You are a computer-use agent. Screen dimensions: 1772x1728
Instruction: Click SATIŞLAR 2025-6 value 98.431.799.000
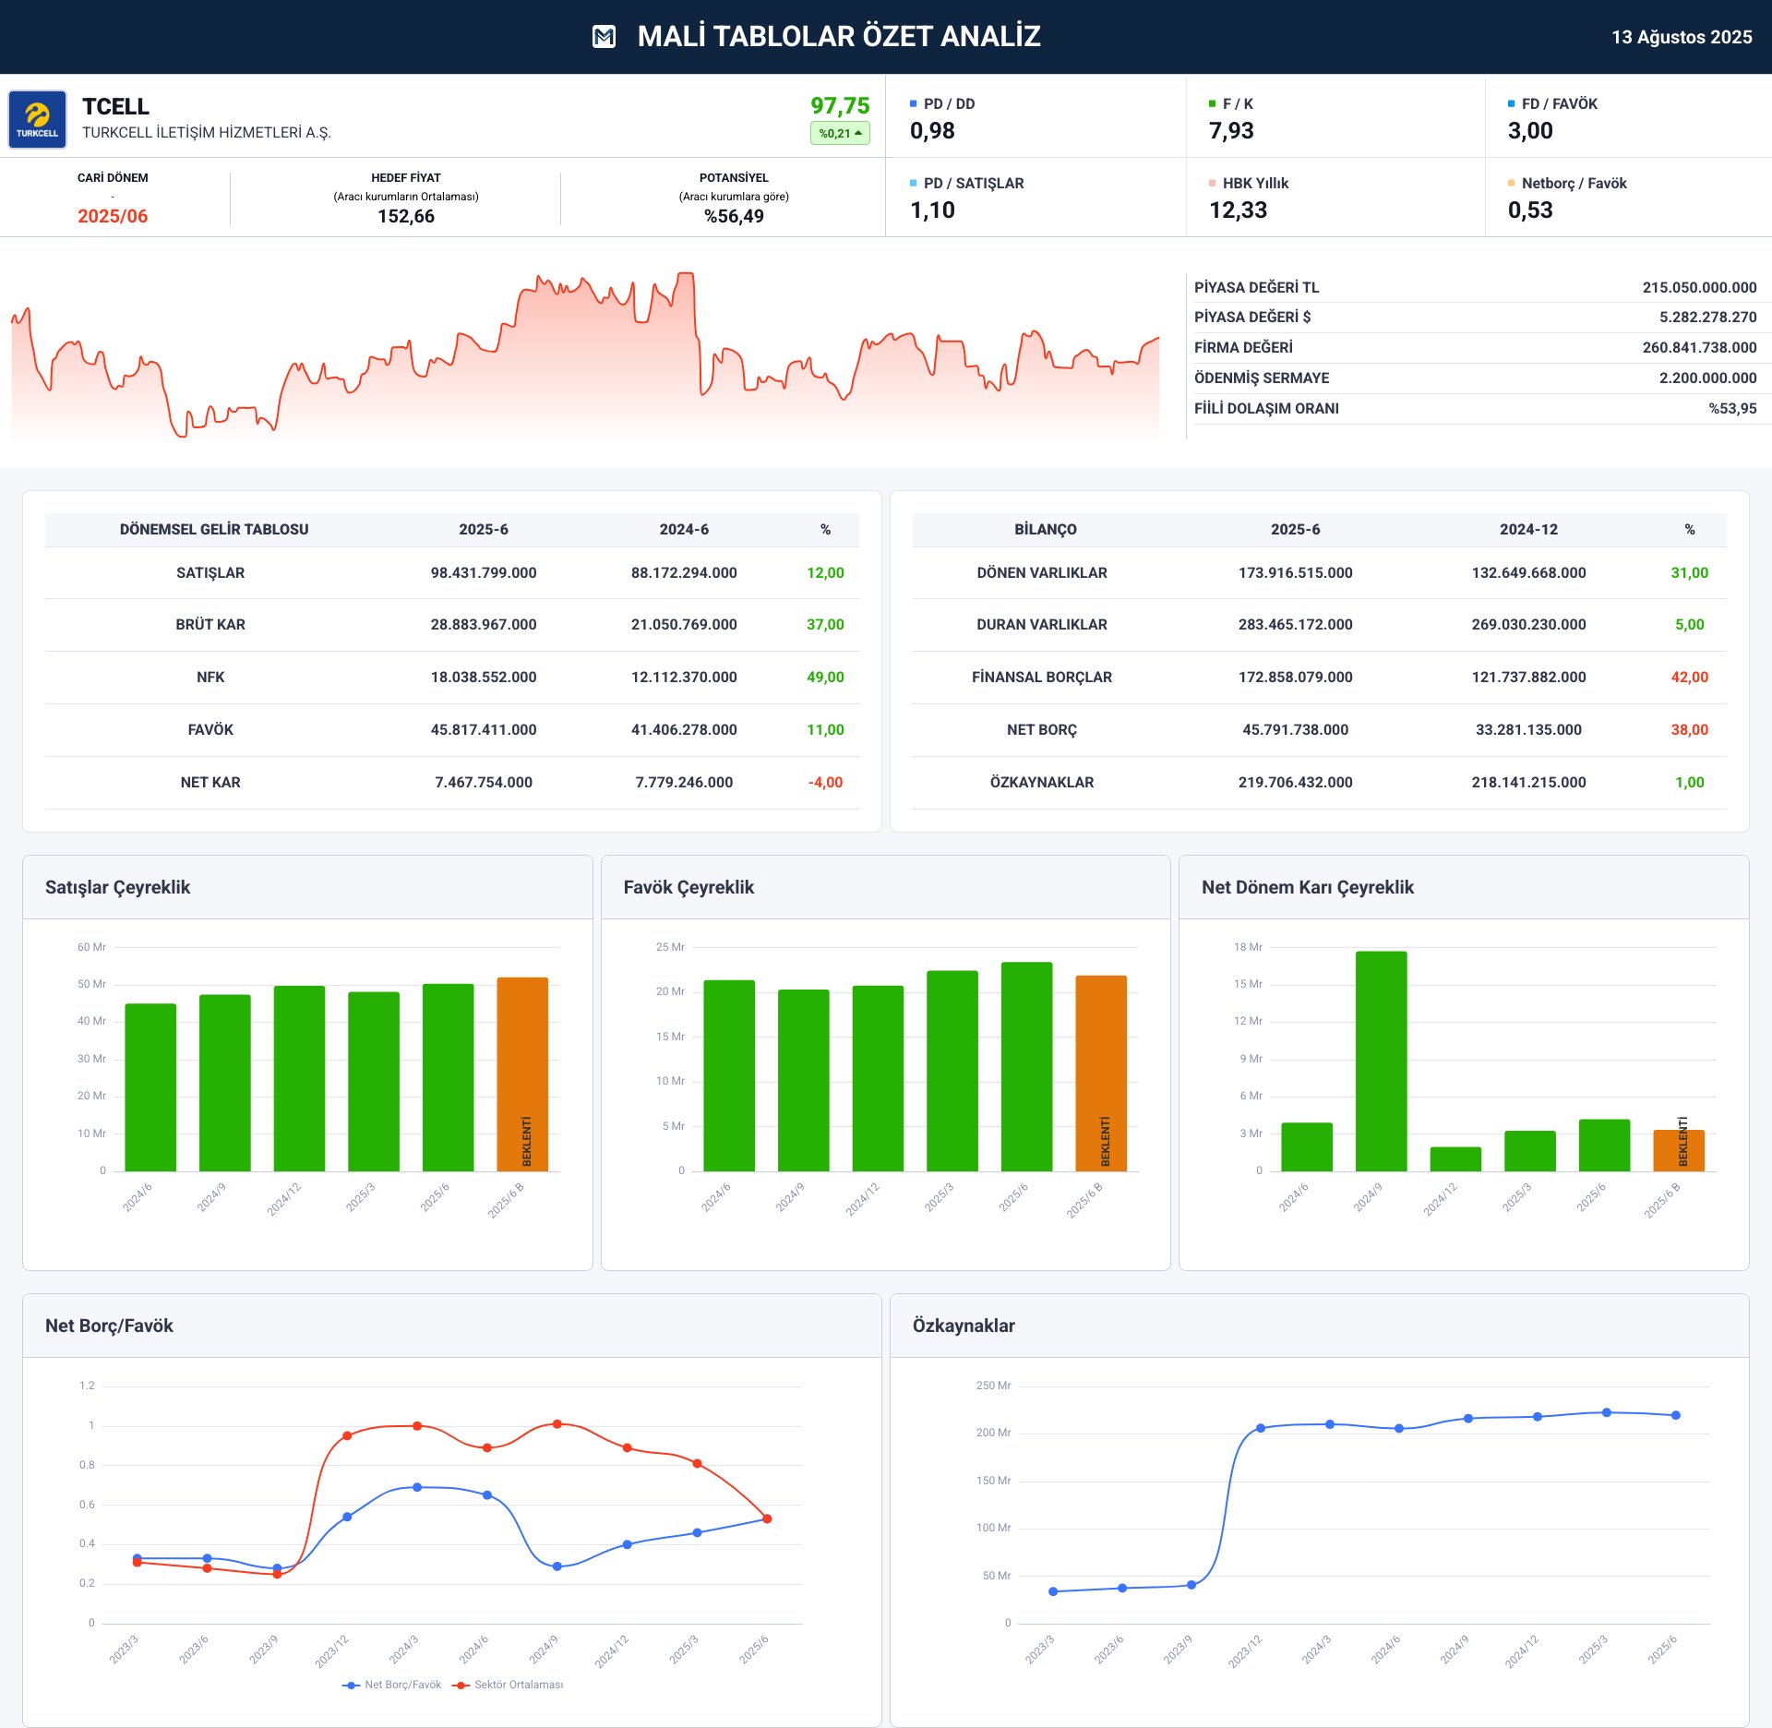[x=484, y=572]
